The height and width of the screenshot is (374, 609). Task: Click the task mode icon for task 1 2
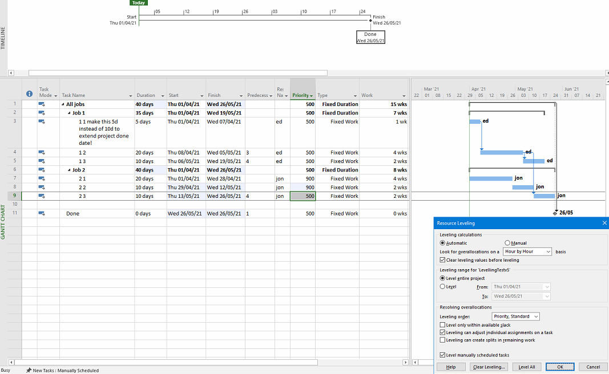42,152
